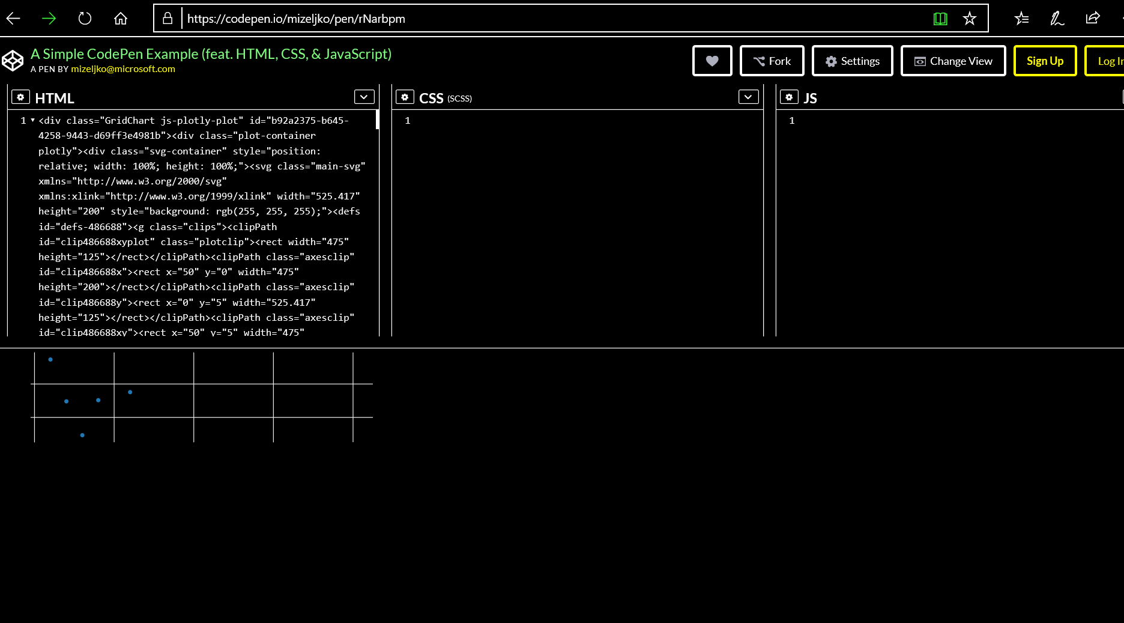Open the Change View menu
The width and height of the screenshot is (1124, 623).
(953, 61)
